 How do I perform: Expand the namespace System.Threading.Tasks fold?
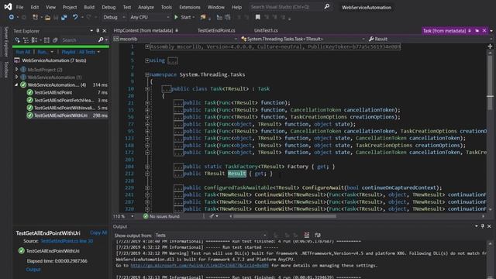(147, 74)
